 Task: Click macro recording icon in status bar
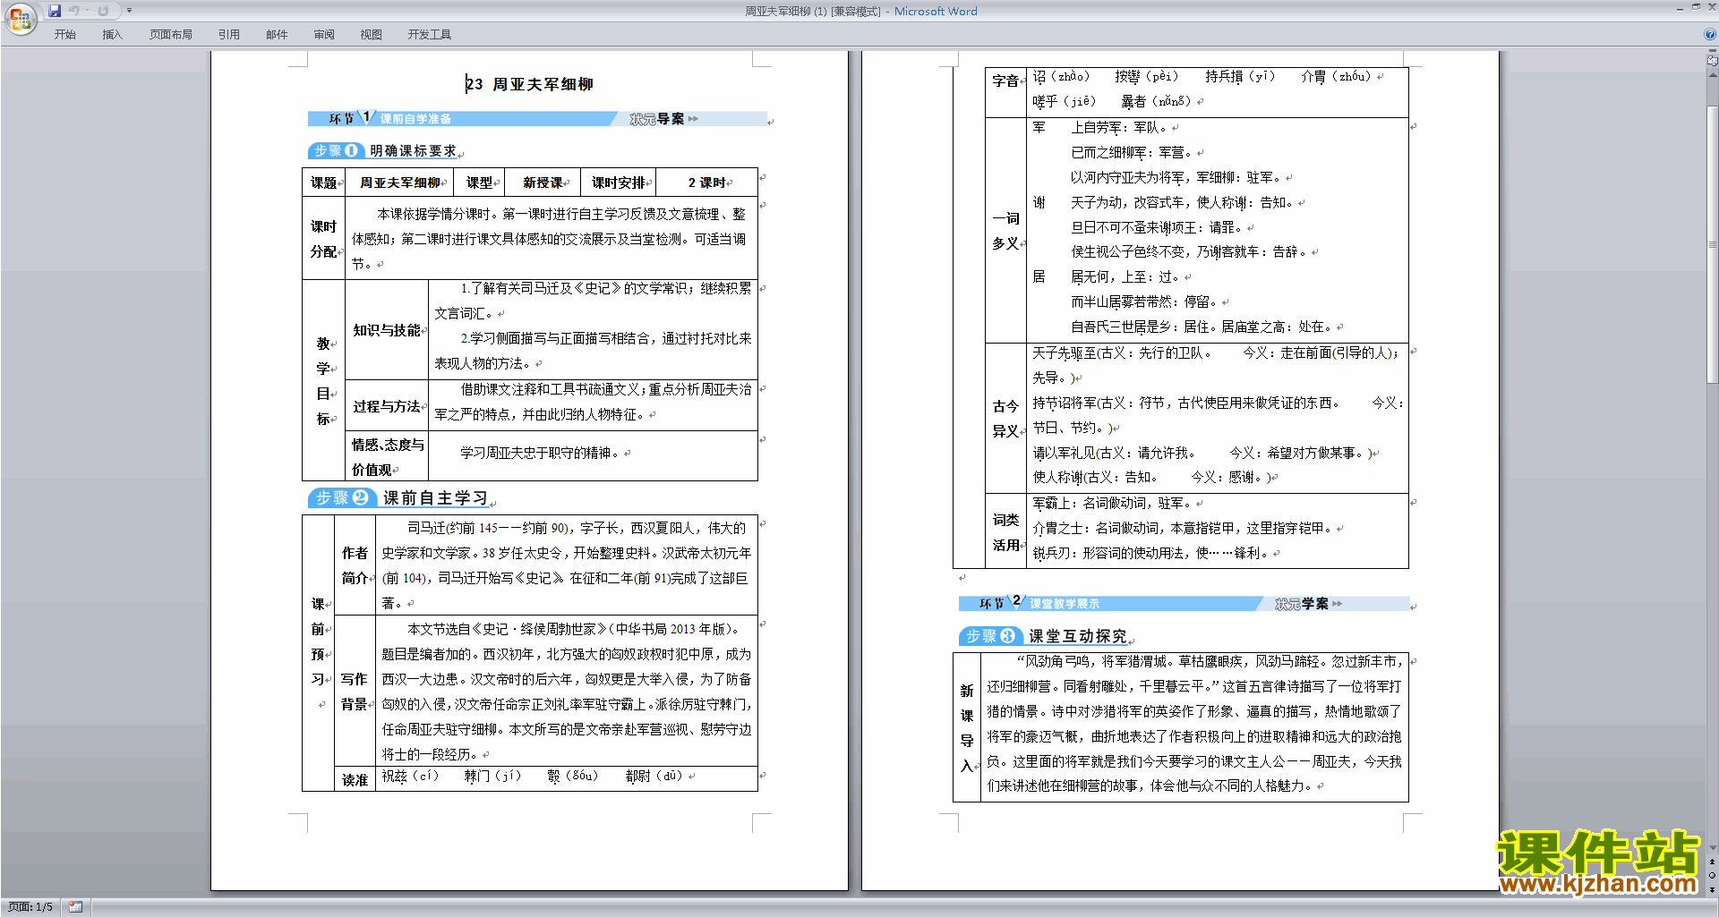click(76, 907)
